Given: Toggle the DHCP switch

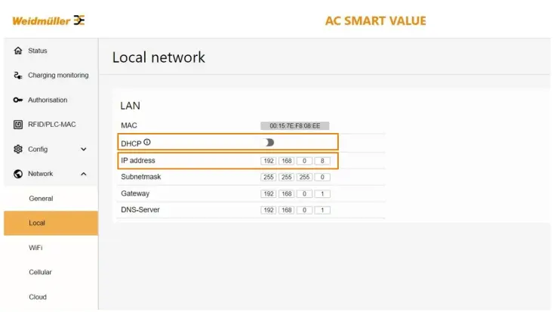Looking at the screenshot, I should pos(269,143).
